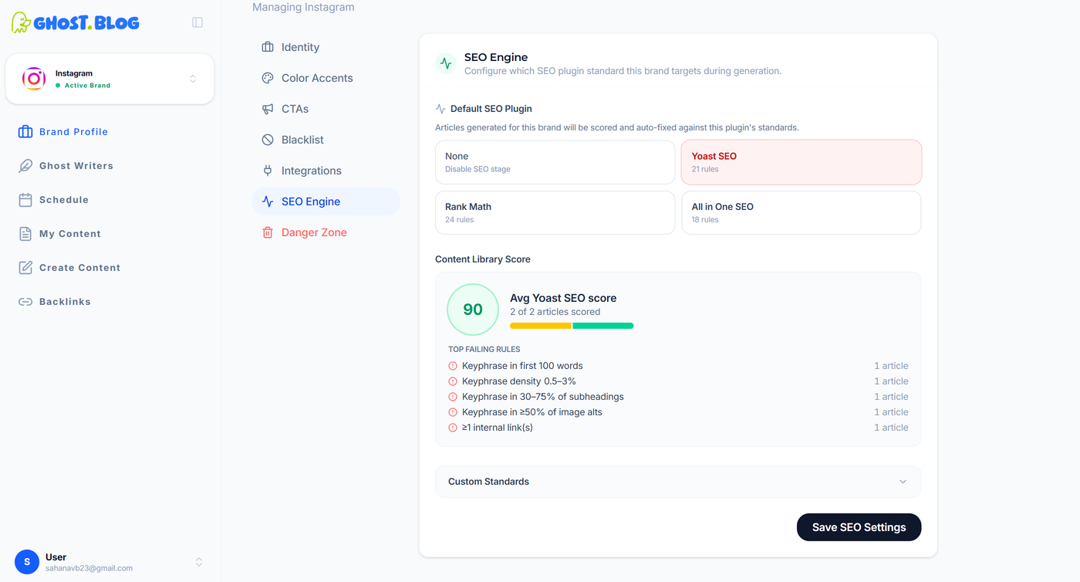Viewport: 1080px width, 582px height.
Task: Click warning icon beside subheadings keyphrase rule
Action: coord(453,397)
